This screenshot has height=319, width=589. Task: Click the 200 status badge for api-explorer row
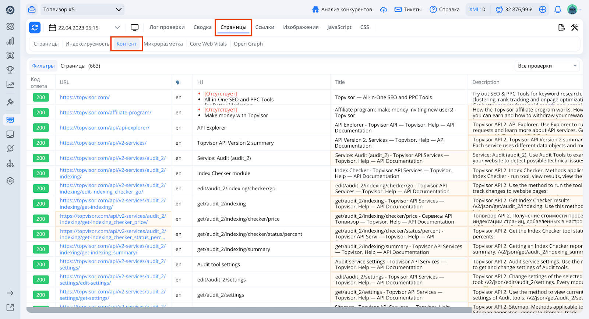(41, 128)
